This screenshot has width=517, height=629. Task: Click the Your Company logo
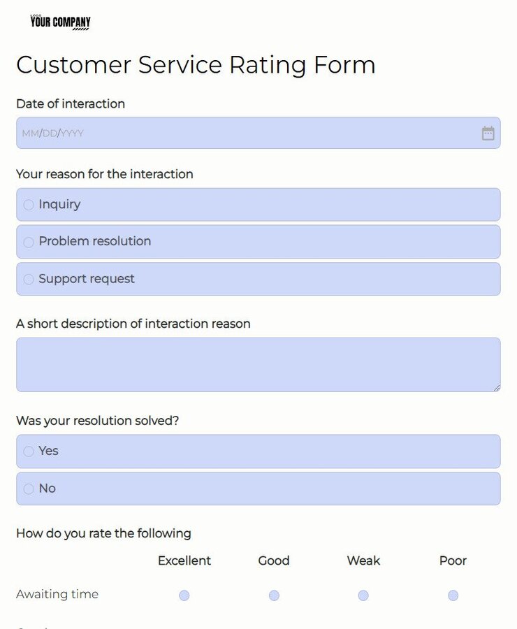pos(60,21)
